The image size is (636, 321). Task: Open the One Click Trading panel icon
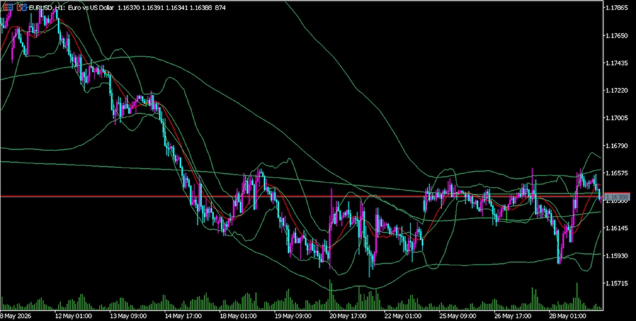(8, 8)
